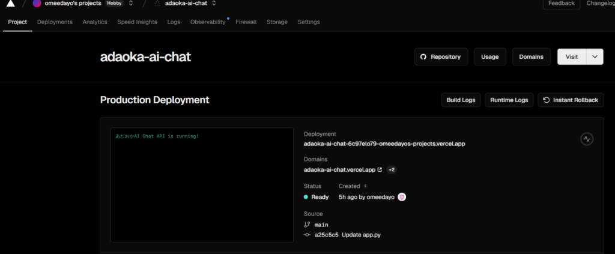The image size is (615, 254).
Task: Open the production deployment preview thumbnail
Action: [x=202, y=185]
